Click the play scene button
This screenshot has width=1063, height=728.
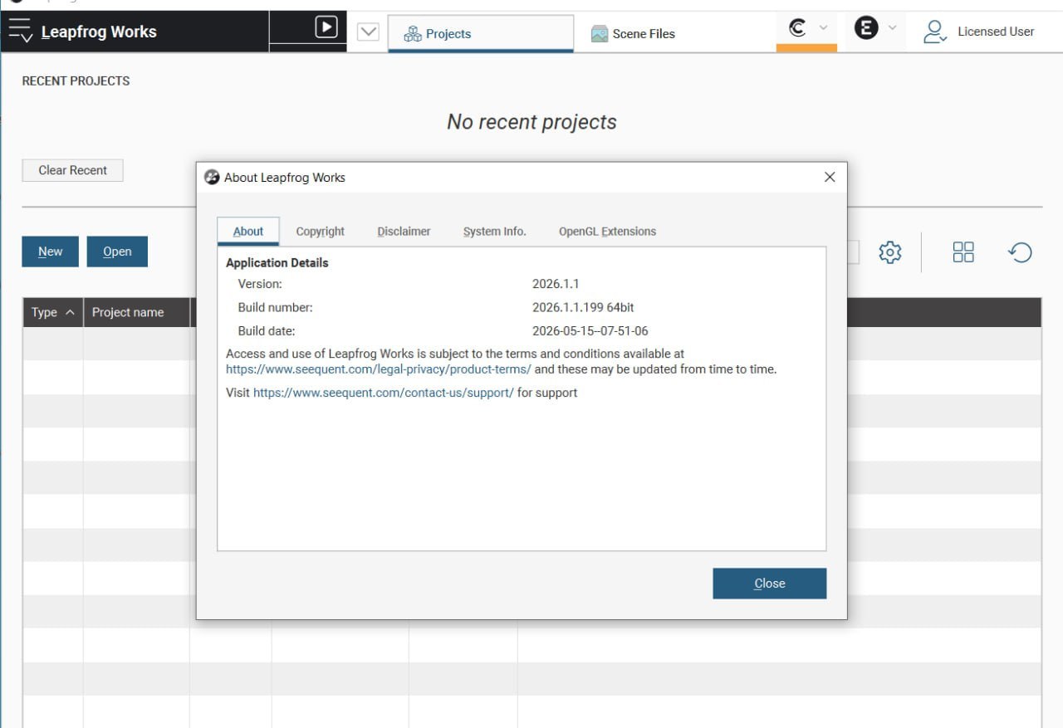pyautogui.click(x=326, y=27)
